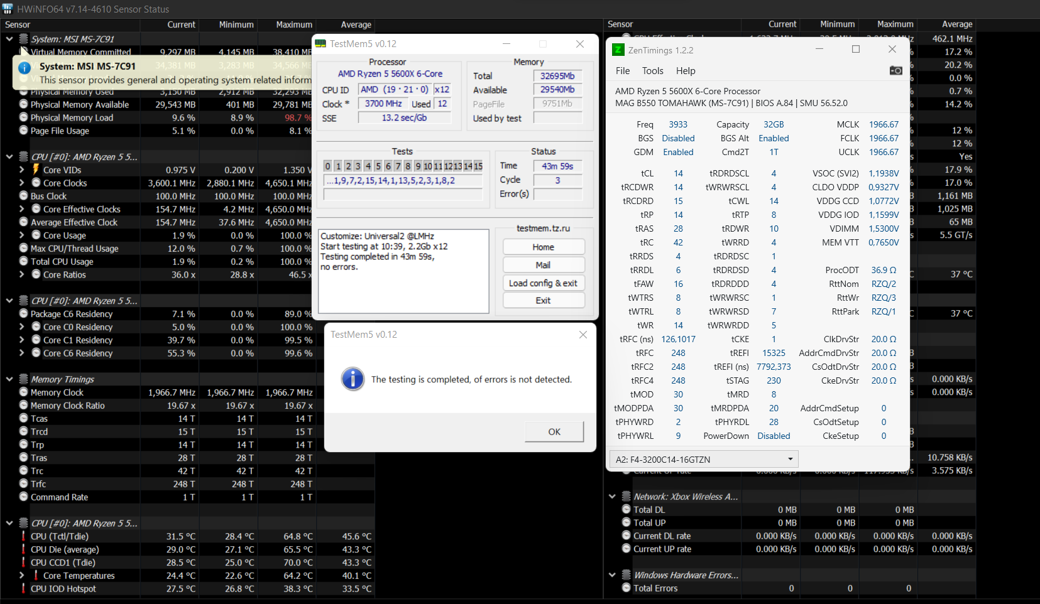Click the Physical Memory Load sensor icon
Image resolution: width=1040 pixels, height=604 pixels.
click(24, 117)
